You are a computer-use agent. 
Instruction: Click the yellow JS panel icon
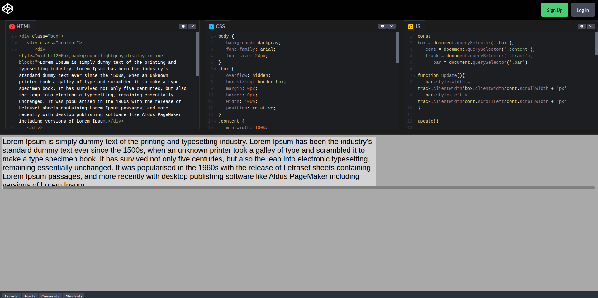click(411, 27)
